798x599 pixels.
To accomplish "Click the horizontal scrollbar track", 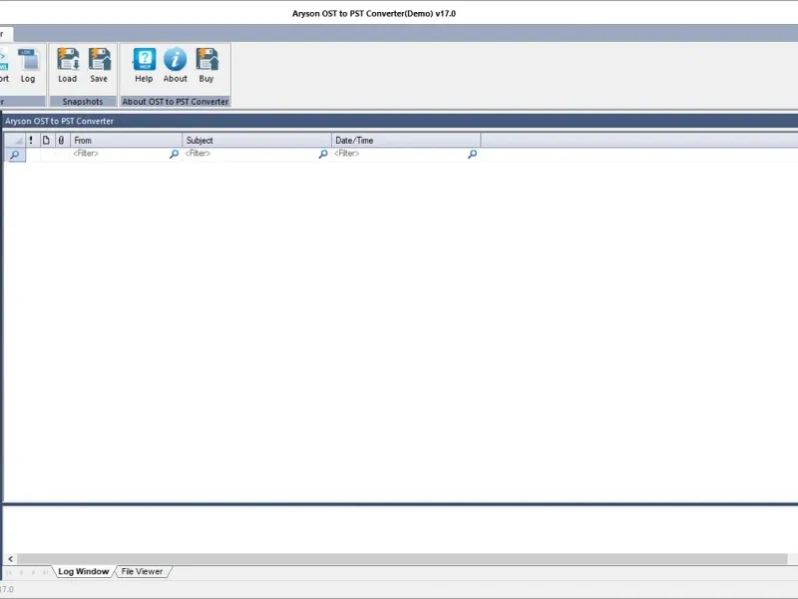I will coord(402,559).
